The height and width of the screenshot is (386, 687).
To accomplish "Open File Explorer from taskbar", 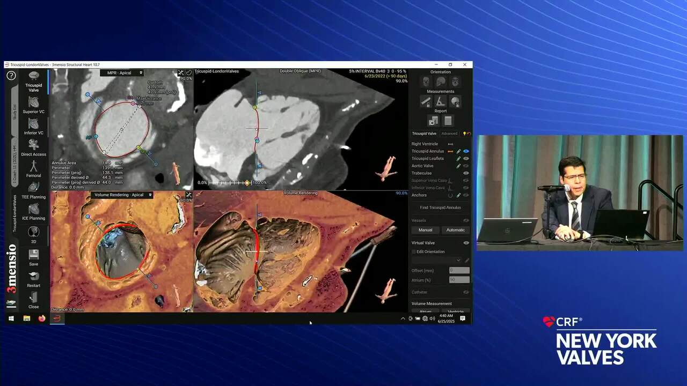I will (26, 318).
